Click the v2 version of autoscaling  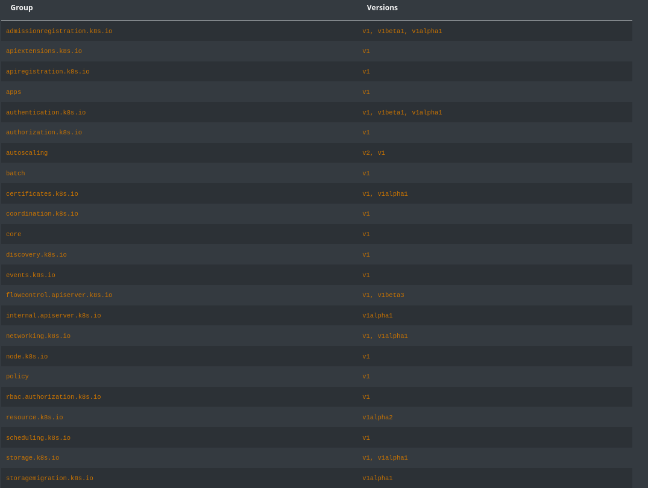[366, 153]
